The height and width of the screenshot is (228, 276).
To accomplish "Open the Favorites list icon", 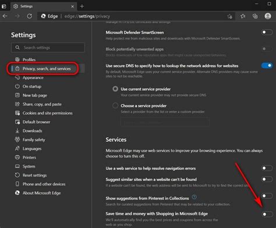I will (x=243, y=16).
